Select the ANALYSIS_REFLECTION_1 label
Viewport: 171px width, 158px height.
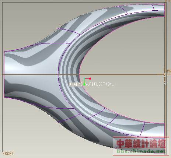[92, 84]
